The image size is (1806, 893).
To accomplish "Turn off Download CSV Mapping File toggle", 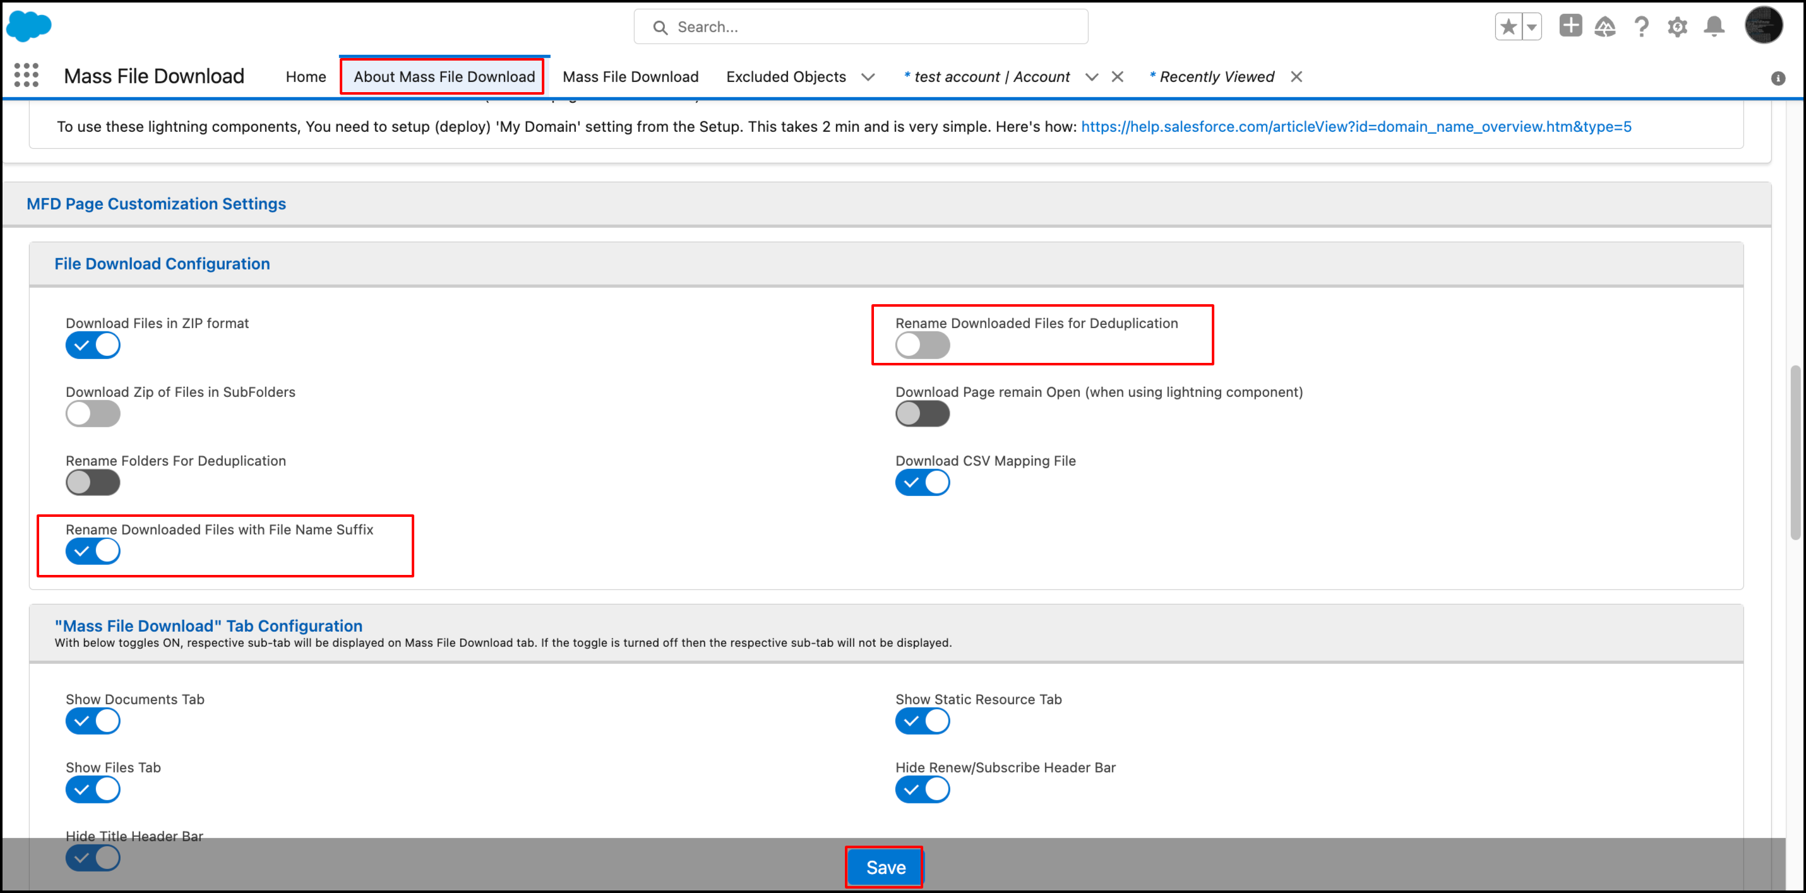I will coord(922,483).
